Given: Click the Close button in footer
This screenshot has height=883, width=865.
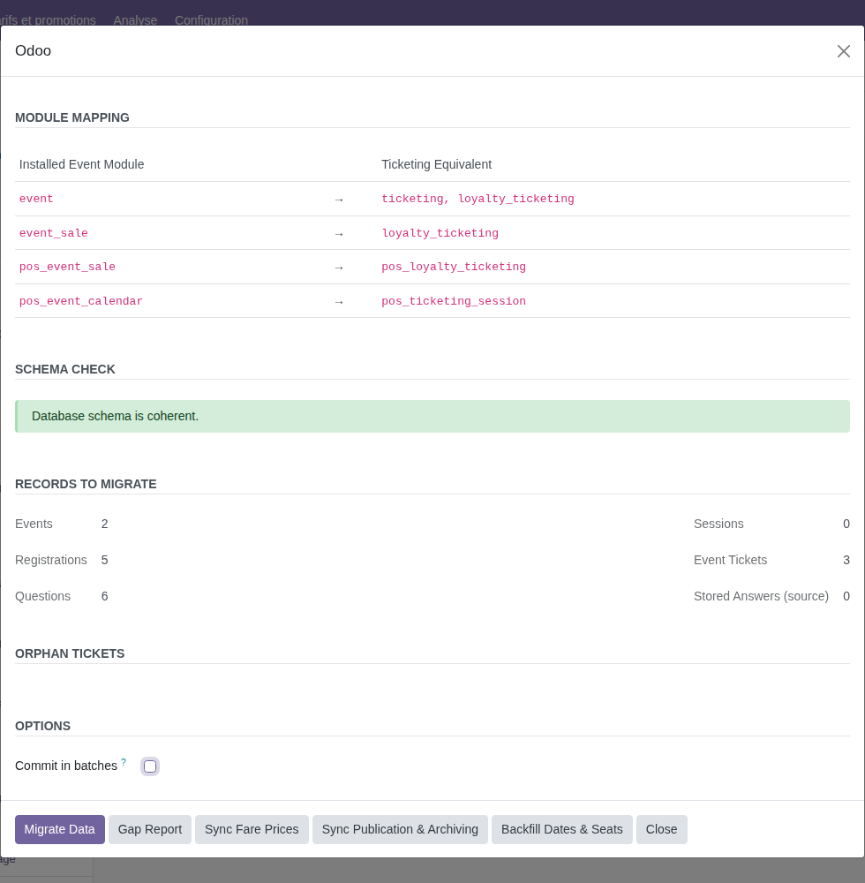Looking at the screenshot, I should pyautogui.click(x=661, y=829).
